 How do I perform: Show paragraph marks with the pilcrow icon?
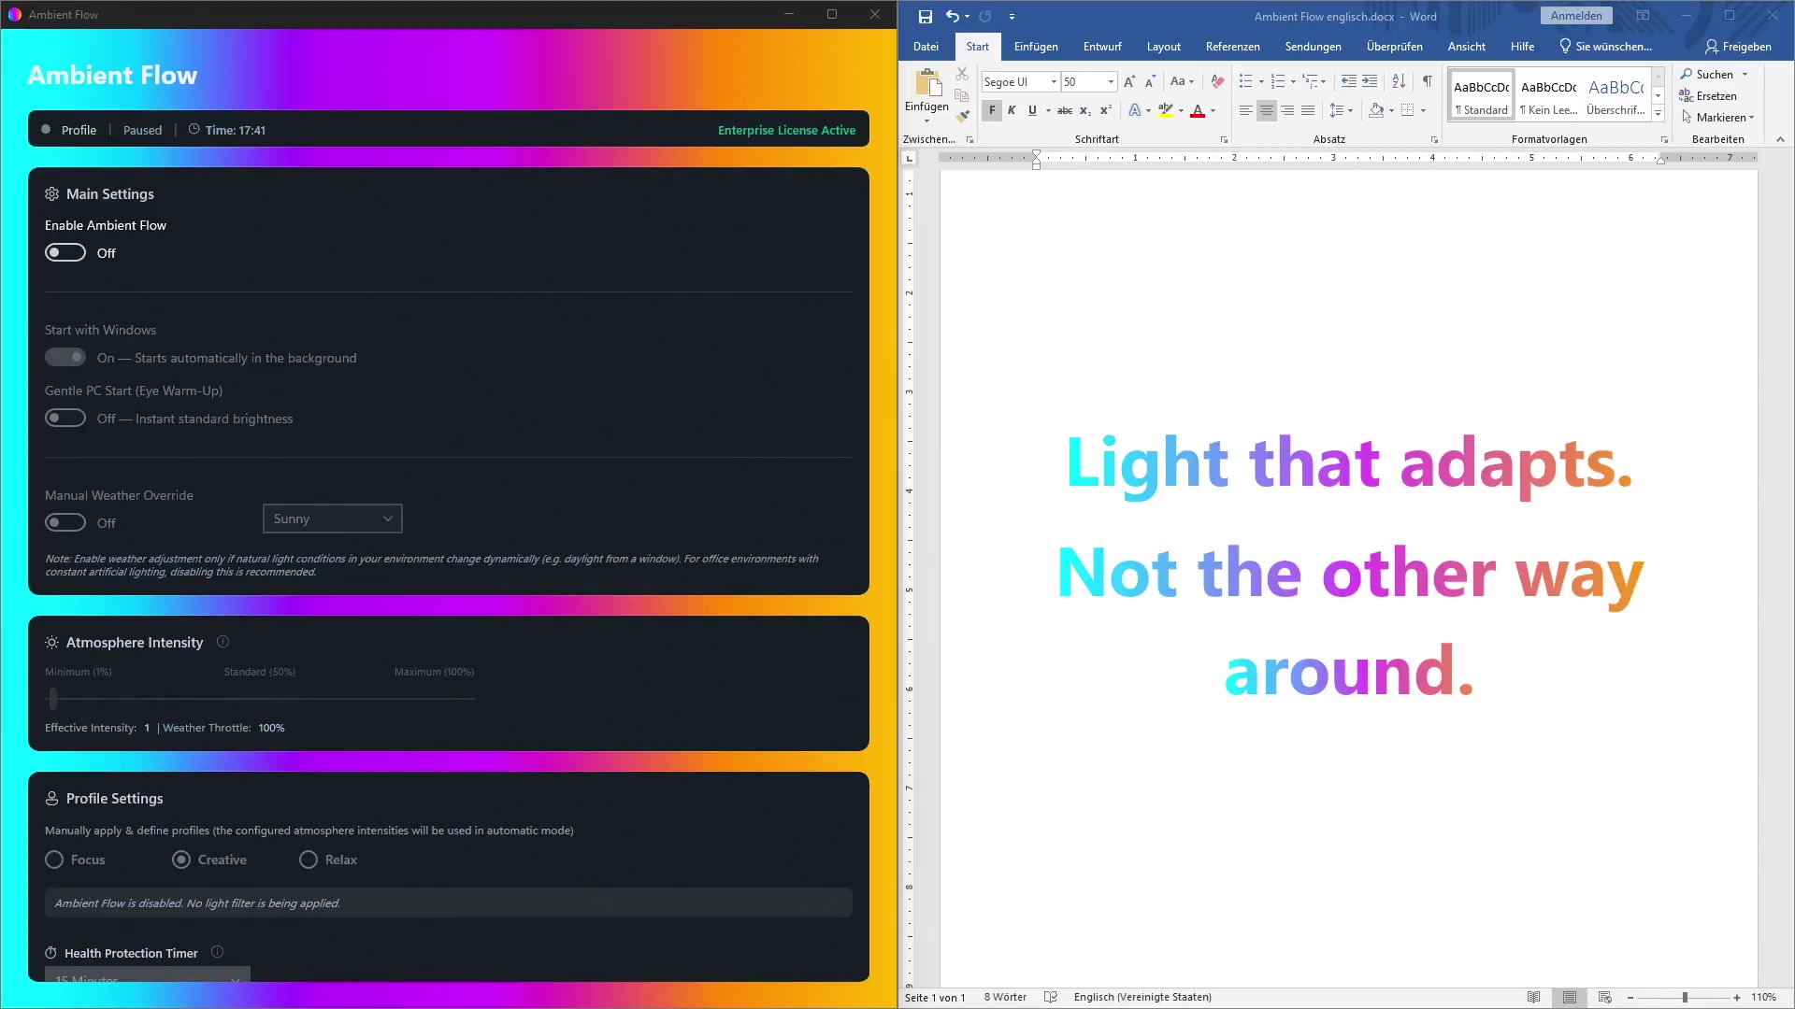pos(1428,81)
